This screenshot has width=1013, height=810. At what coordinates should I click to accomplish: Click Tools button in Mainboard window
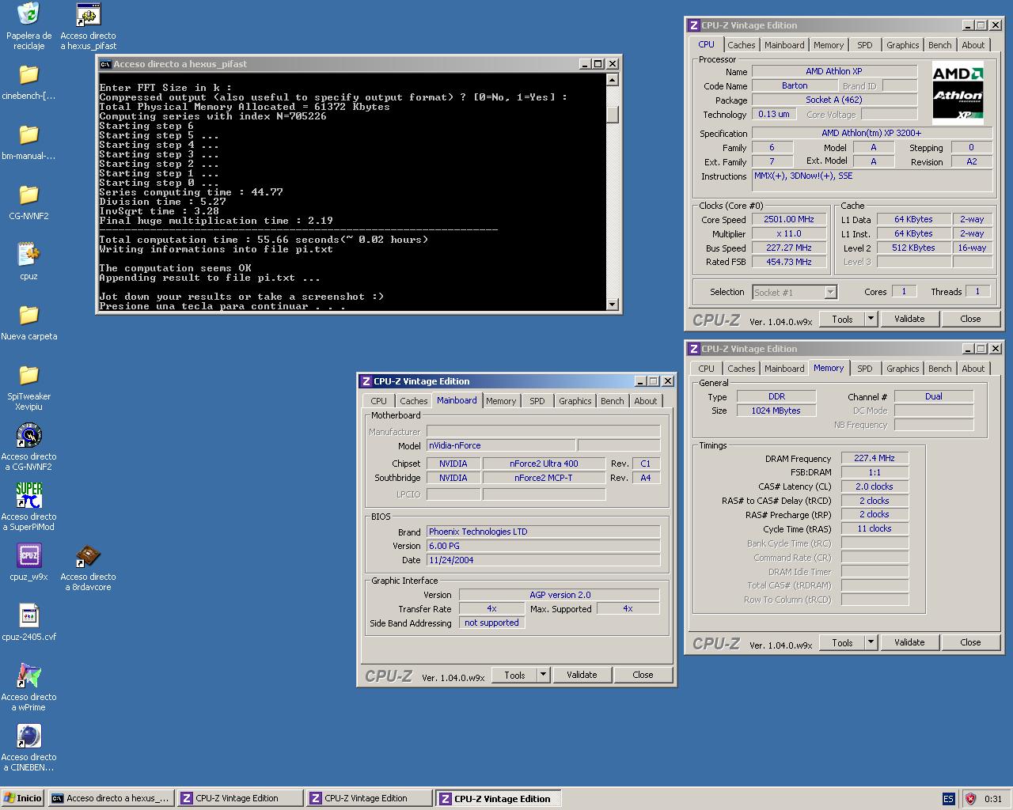tap(515, 675)
